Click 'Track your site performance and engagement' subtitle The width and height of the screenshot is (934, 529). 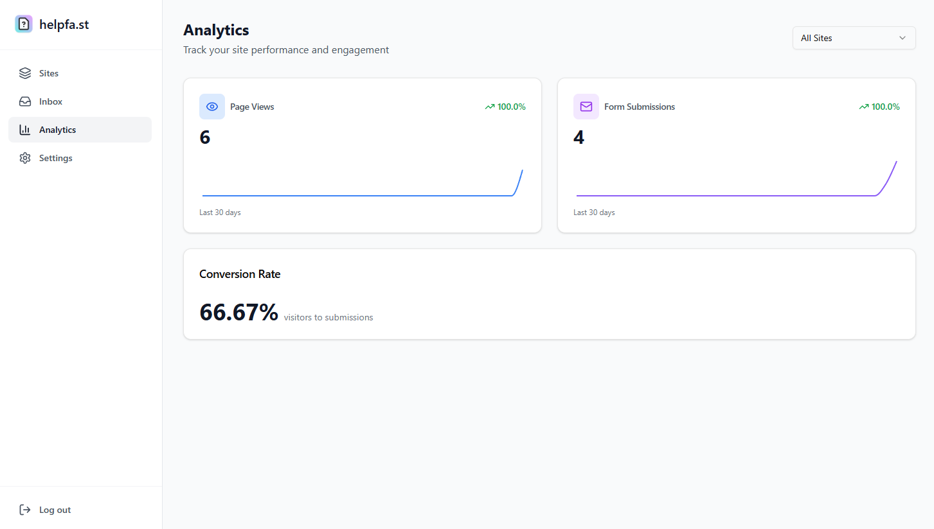point(286,50)
